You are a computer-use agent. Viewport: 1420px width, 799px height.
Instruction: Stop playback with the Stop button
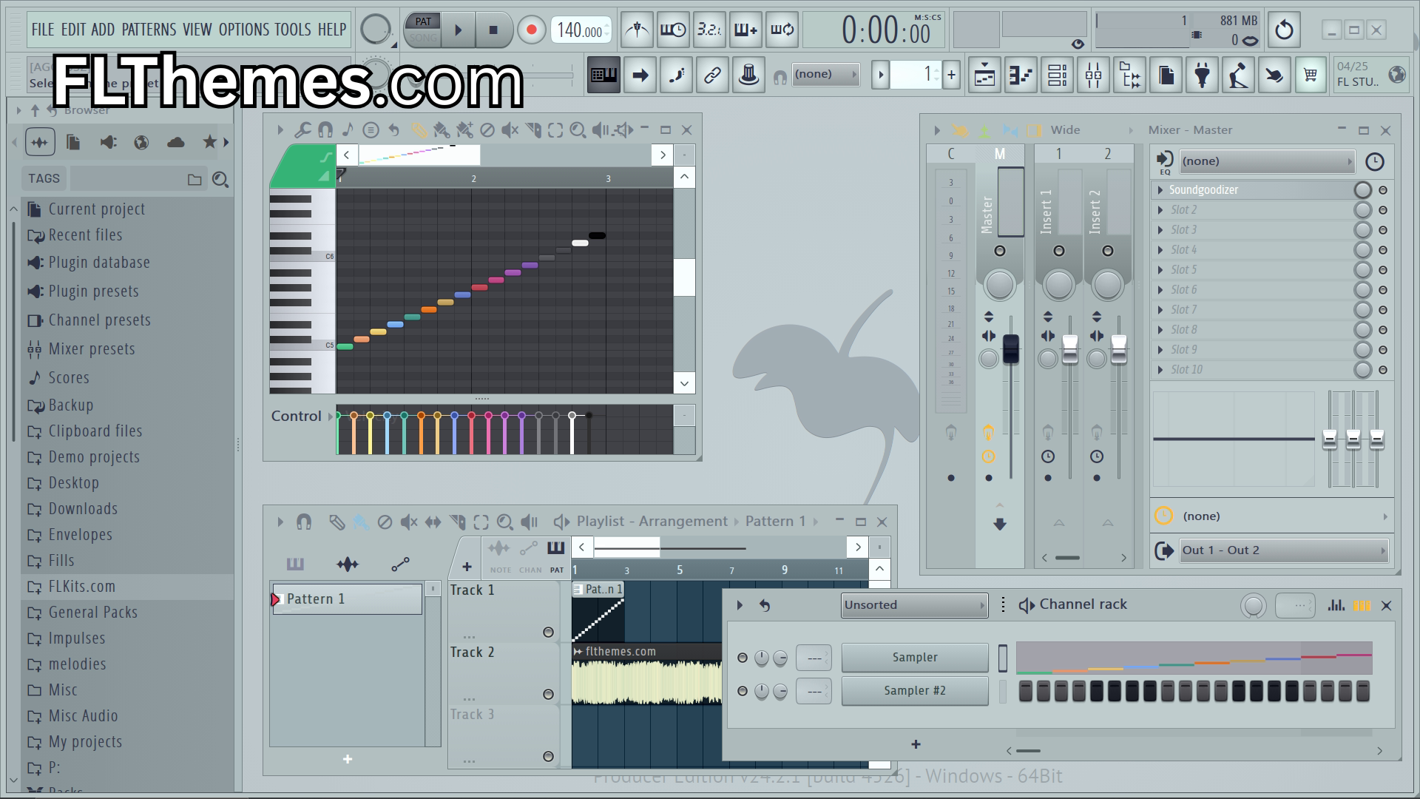pyautogui.click(x=493, y=30)
